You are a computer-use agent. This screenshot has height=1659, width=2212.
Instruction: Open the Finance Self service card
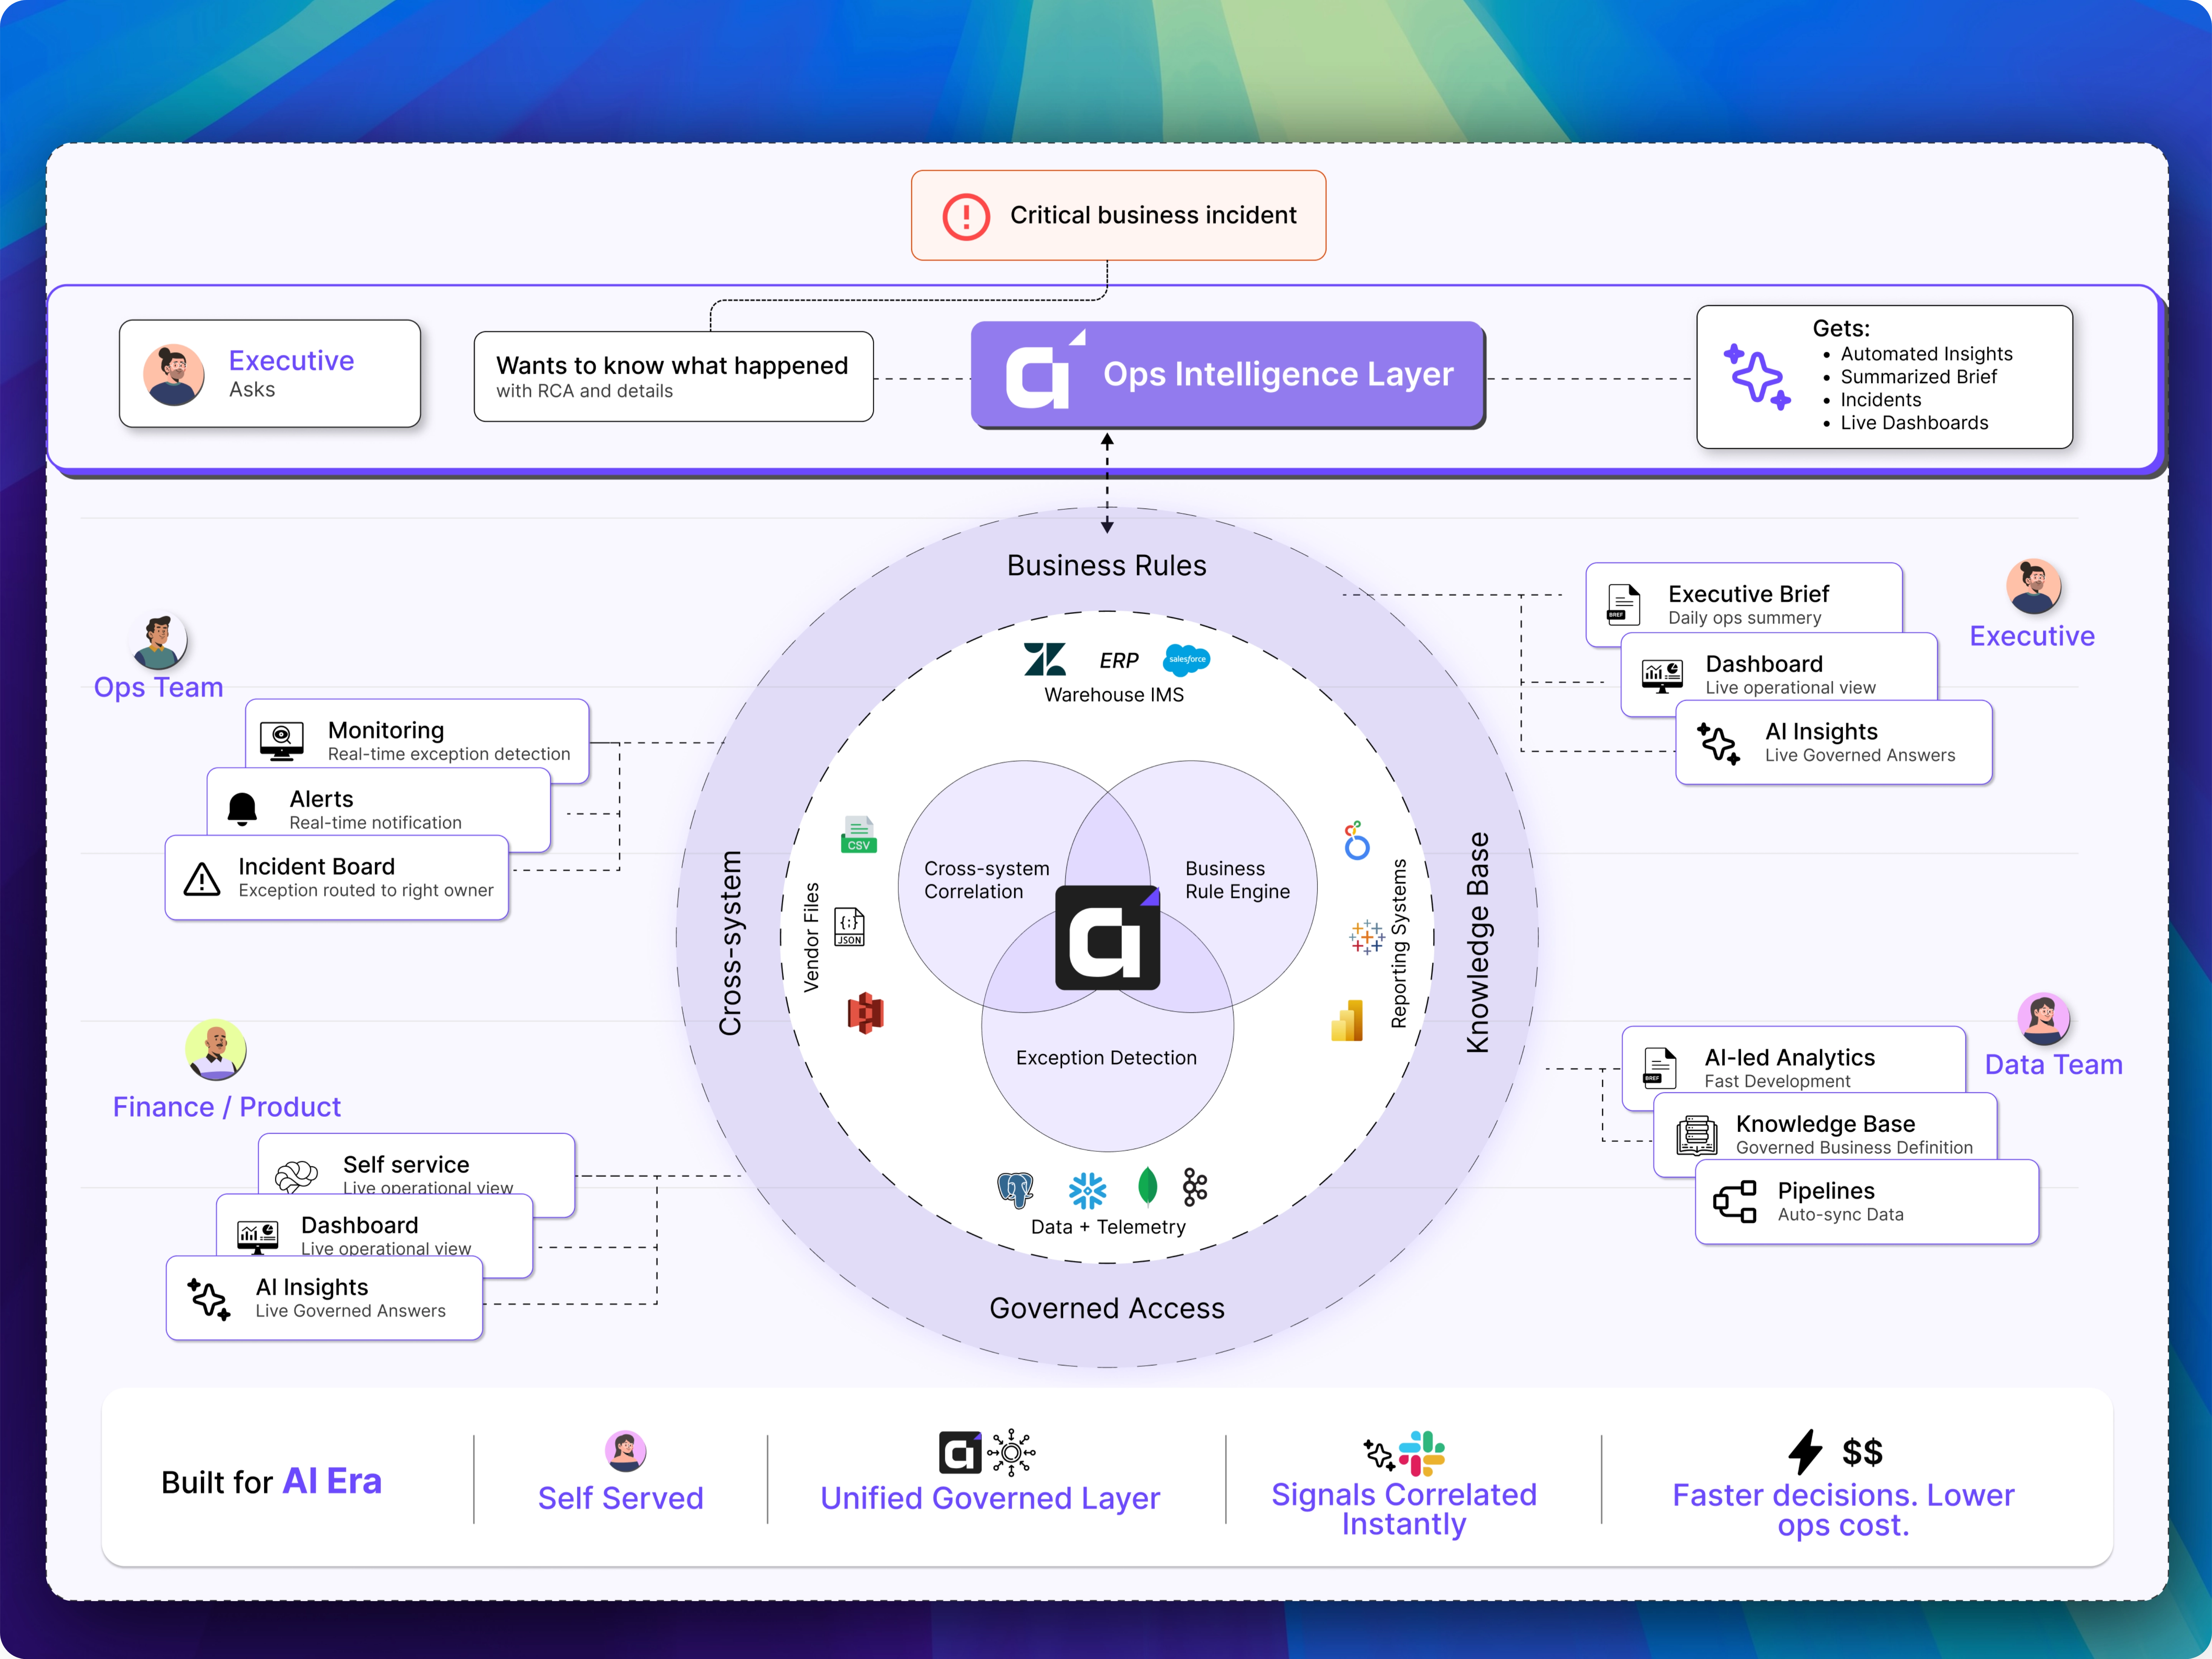[416, 1175]
